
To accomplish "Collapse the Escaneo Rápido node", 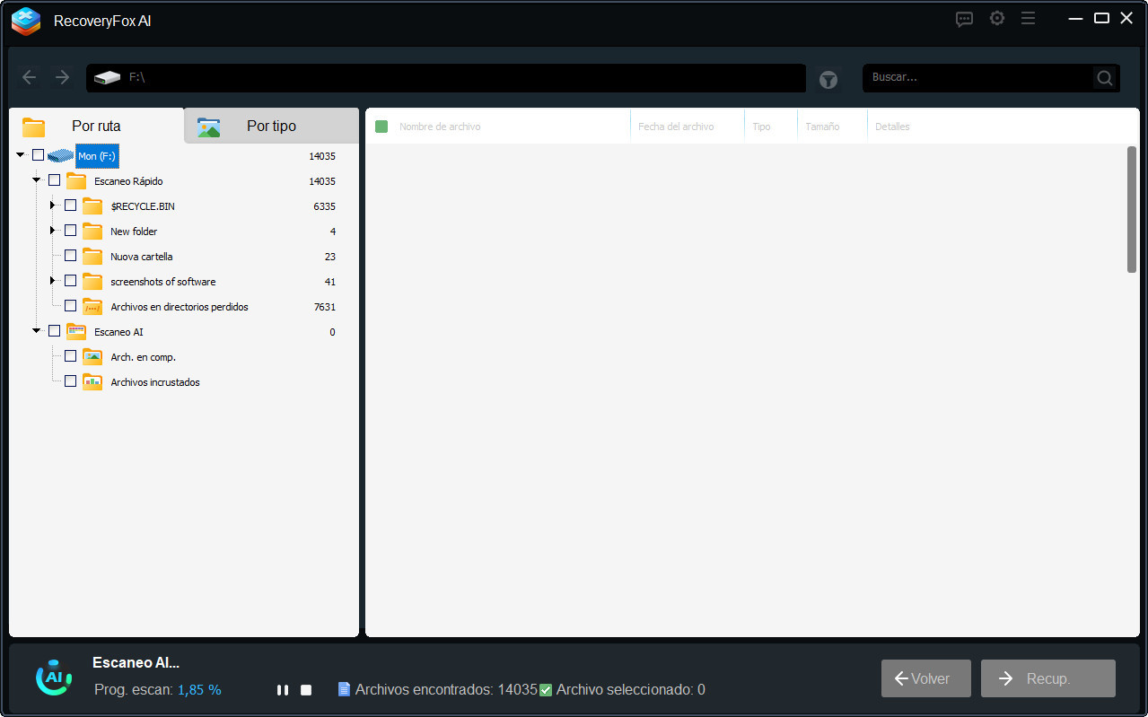I will pyautogui.click(x=37, y=180).
